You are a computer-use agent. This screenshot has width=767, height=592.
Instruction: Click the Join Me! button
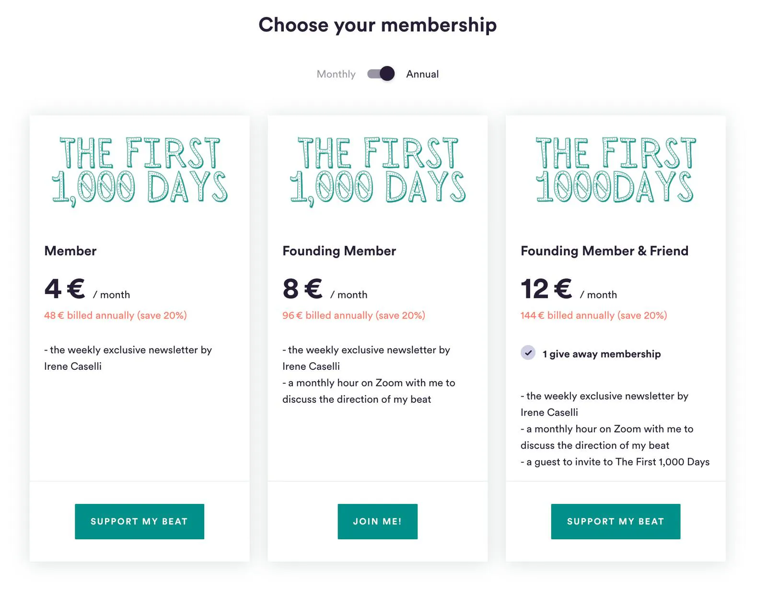(x=378, y=522)
